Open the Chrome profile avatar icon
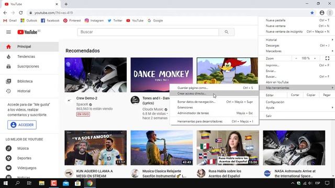 pos(322,13)
